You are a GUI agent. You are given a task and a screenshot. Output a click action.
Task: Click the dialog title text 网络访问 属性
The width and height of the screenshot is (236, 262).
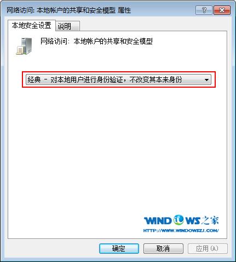pyautogui.click(x=68, y=10)
